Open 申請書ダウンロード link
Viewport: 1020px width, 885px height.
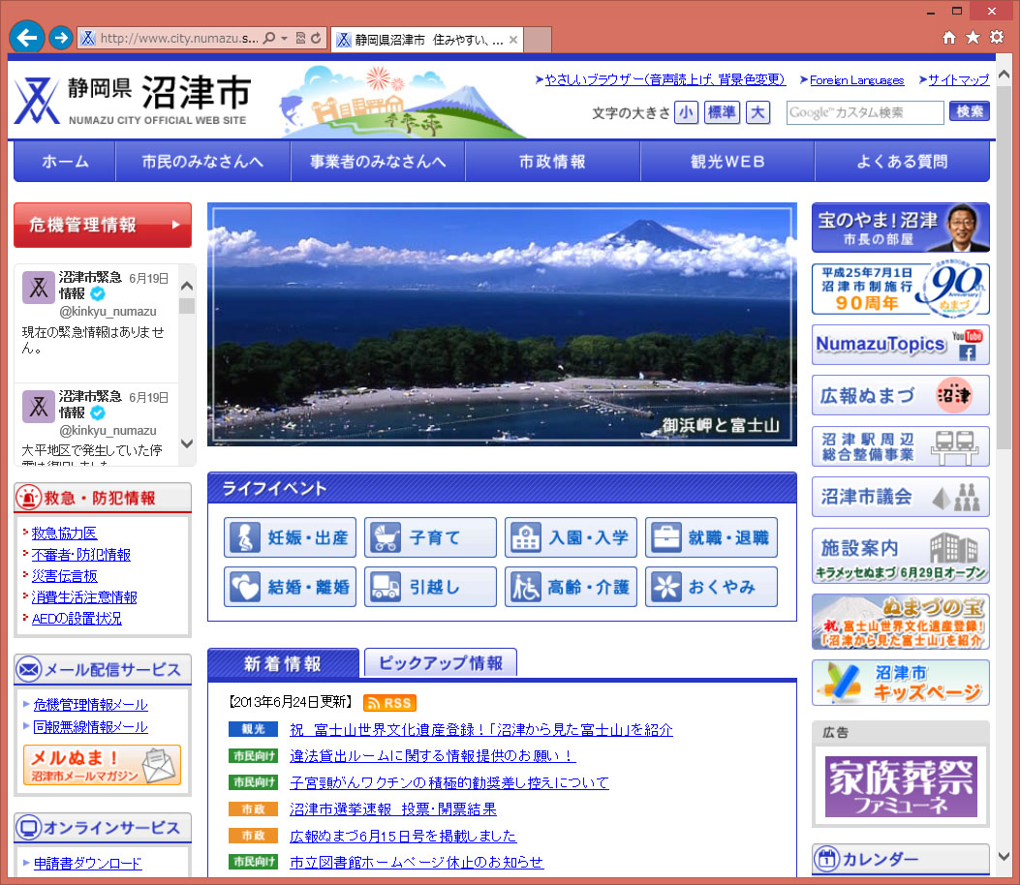pos(88,863)
